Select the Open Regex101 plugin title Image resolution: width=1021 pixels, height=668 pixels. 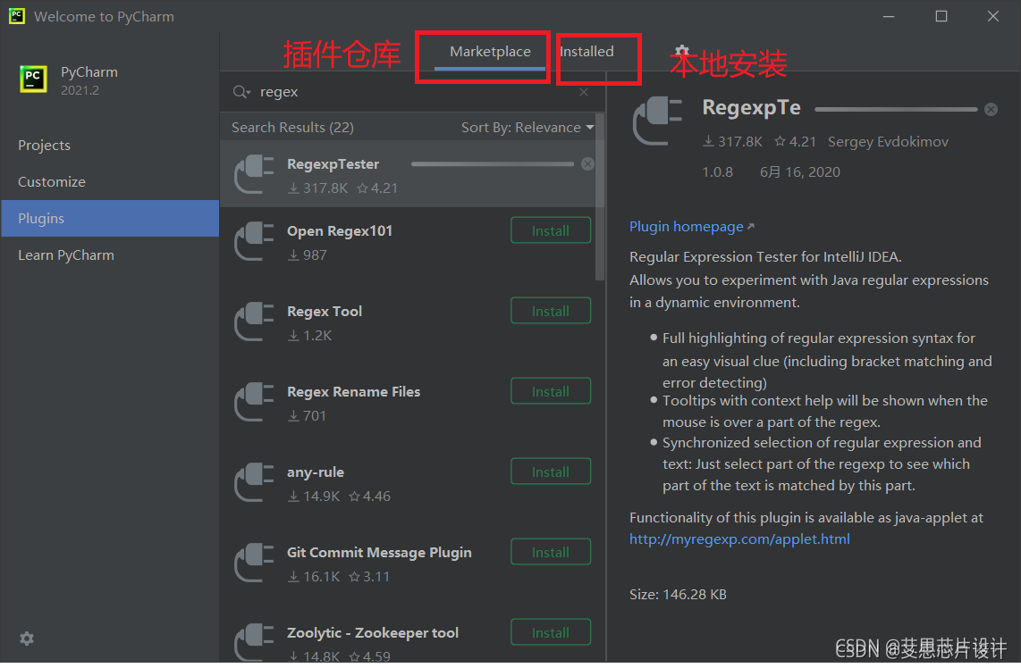pyautogui.click(x=339, y=231)
